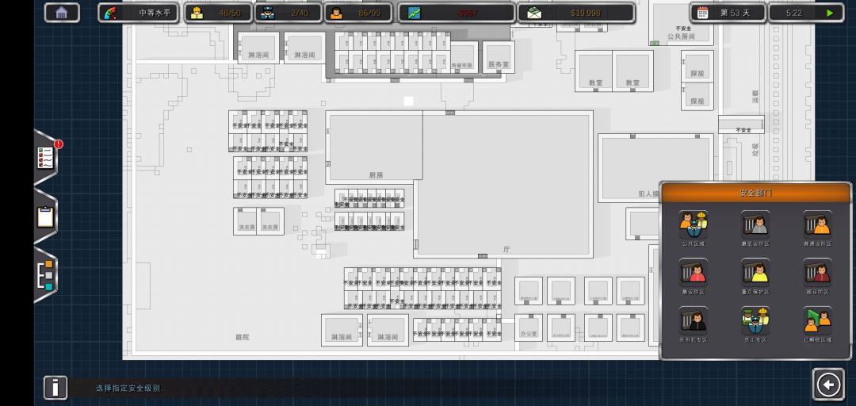This screenshot has height=406, width=856.
Task: Click the 安全部门 panel header
Action: pos(755,193)
